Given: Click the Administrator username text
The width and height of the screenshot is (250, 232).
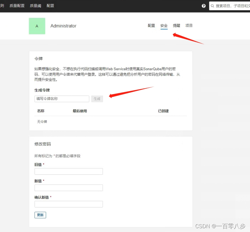Looking at the screenshot, I should point(64,26).
